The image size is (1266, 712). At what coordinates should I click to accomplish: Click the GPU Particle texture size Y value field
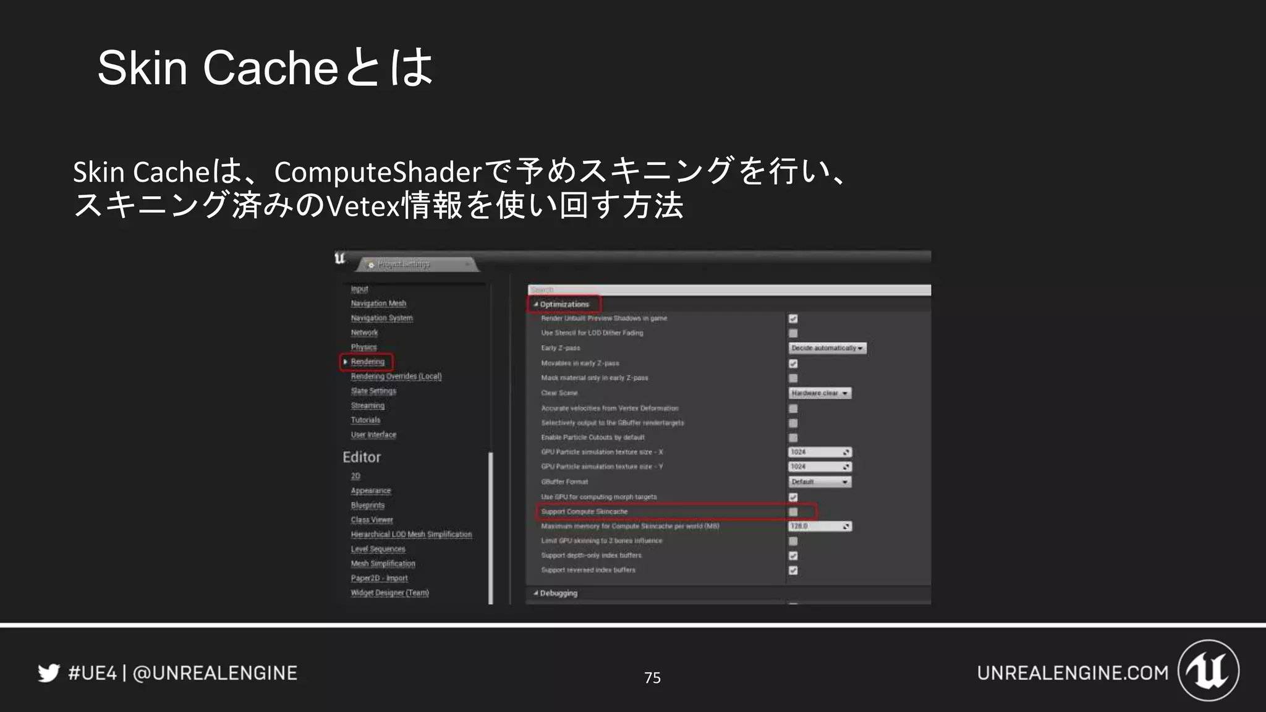click(820, 467)
